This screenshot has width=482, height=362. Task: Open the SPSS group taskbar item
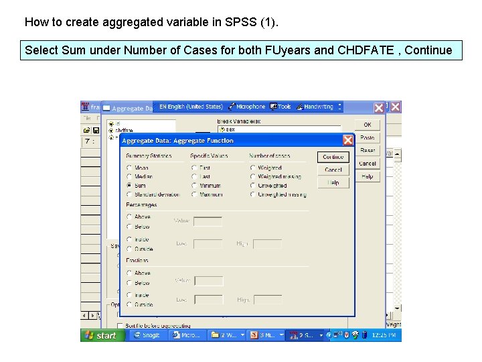click(305, 335)
